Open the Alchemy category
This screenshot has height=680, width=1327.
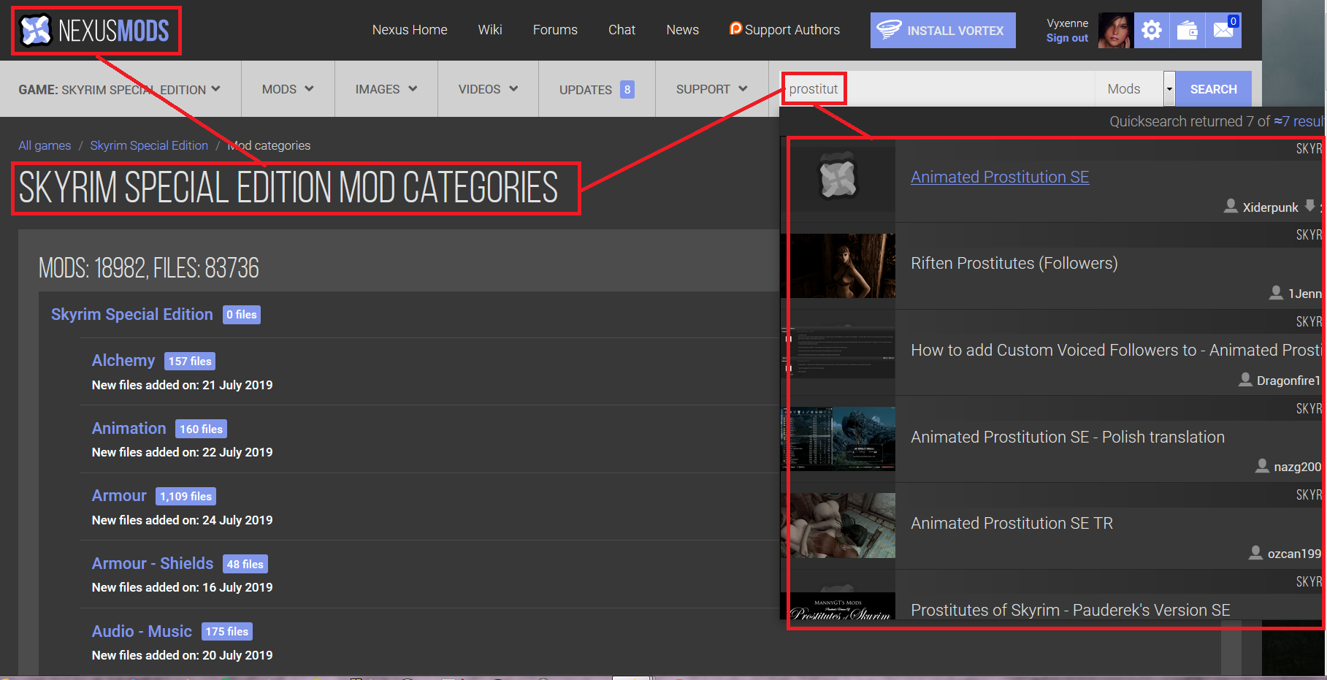[x=123, y=360]
